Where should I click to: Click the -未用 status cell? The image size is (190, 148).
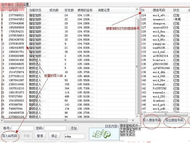coord(177,19)
